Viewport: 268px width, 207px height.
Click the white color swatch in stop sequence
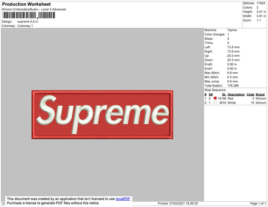click(215, 103)
